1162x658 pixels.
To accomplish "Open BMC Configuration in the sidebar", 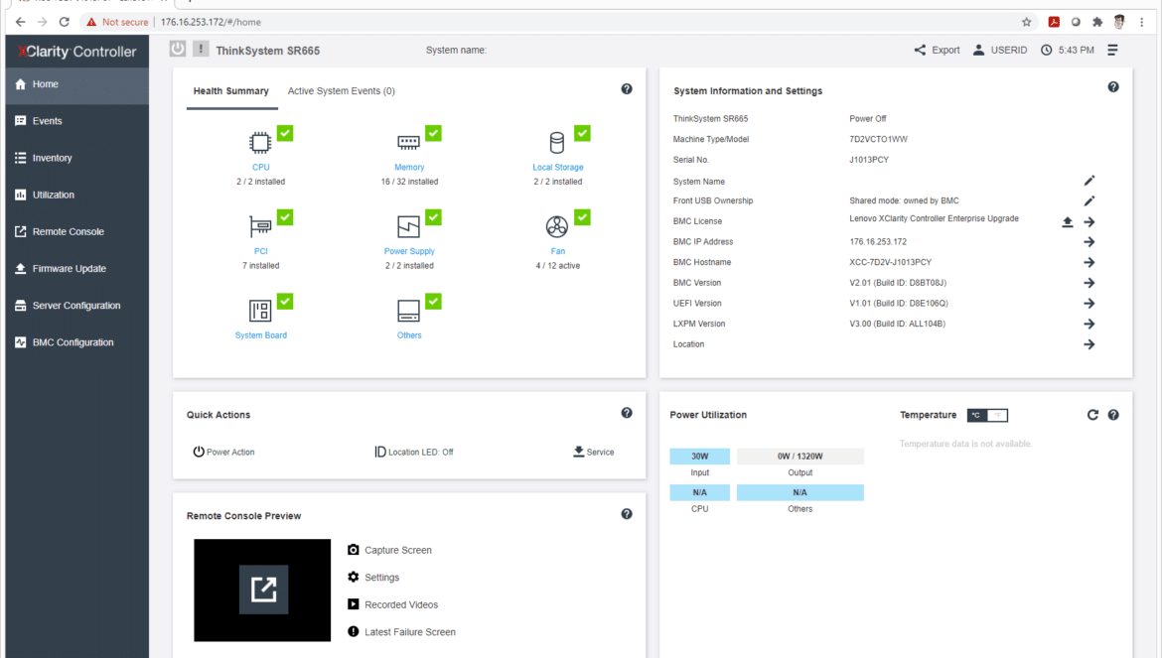I will [x=77, y=342].
